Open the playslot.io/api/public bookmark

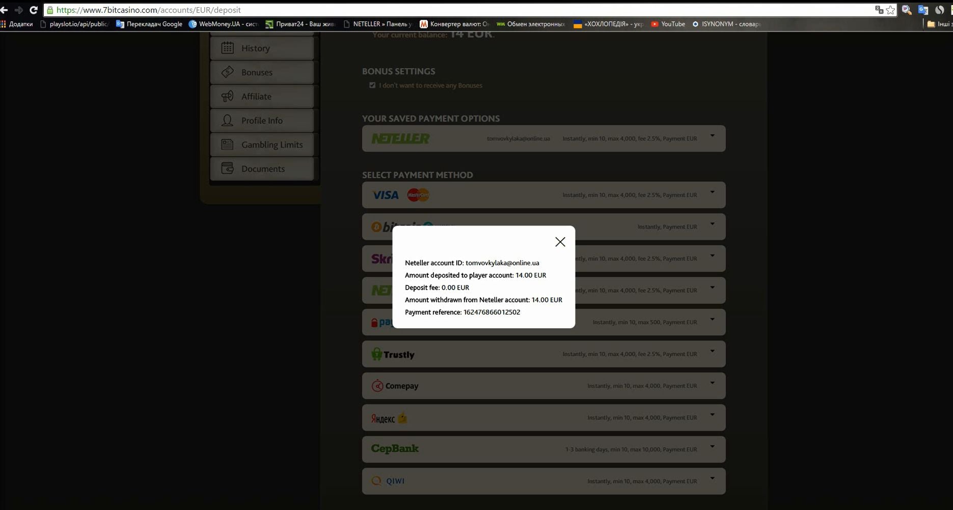click(74, 24)
